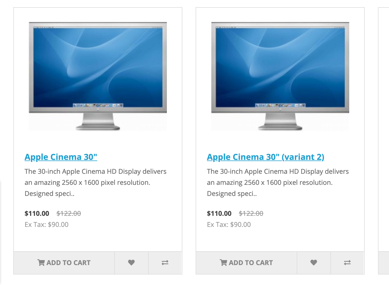Compare Apple Cinema 30" (variant 2) using arrows icon

pyautogui.click(x=347, y=263)
